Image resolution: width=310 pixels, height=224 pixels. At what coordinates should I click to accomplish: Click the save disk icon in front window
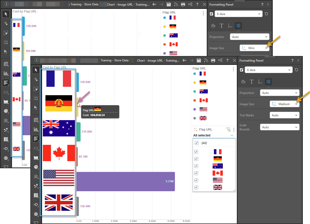click(x=199, y=60)
